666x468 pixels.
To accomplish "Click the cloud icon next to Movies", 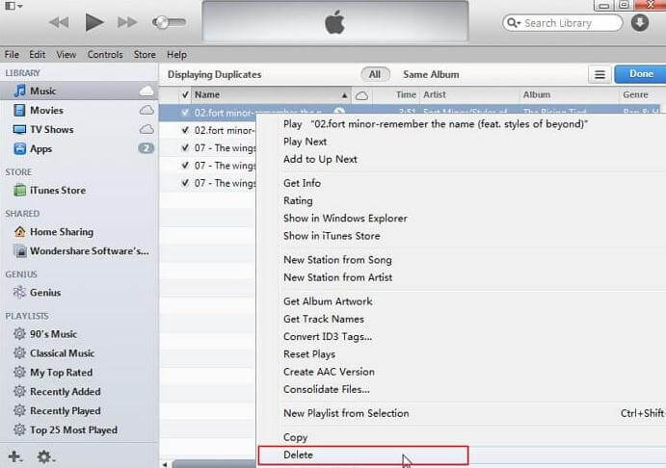I will click(x=147, y=110).
